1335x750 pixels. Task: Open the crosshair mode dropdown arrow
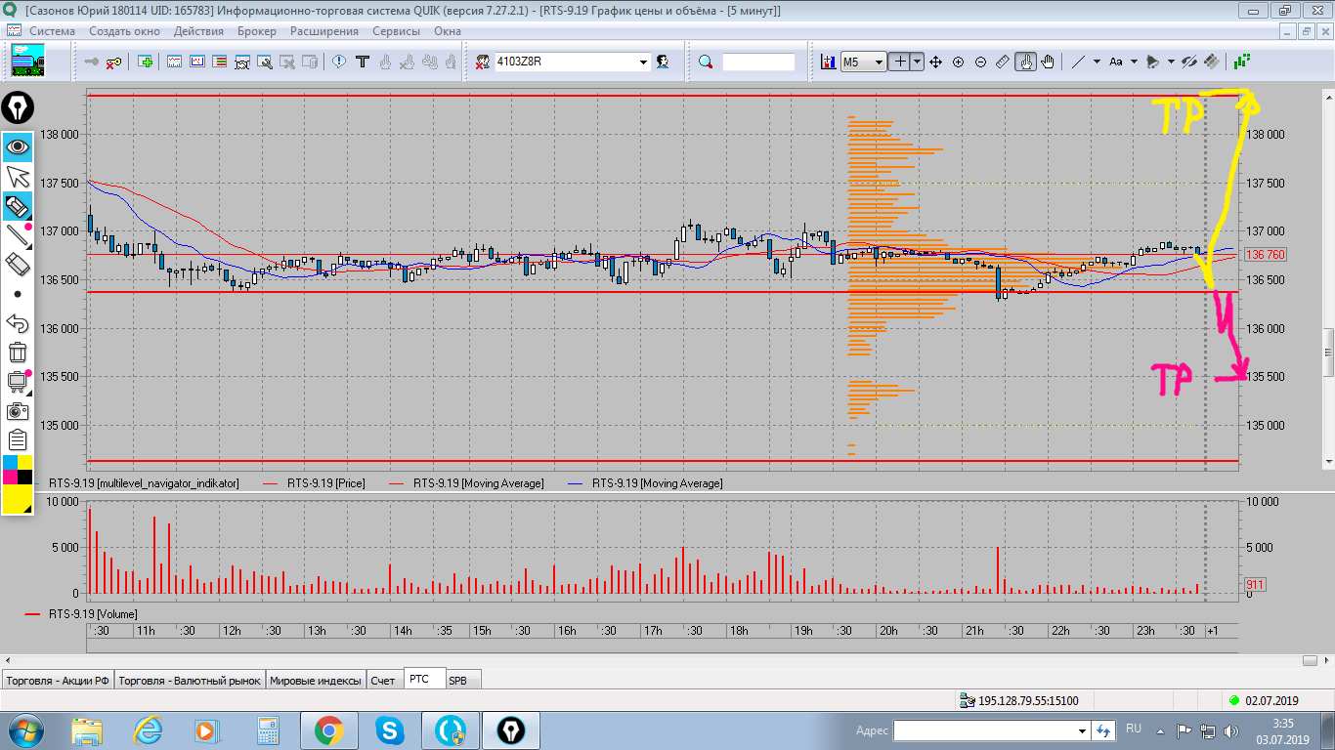click(917, 62)
